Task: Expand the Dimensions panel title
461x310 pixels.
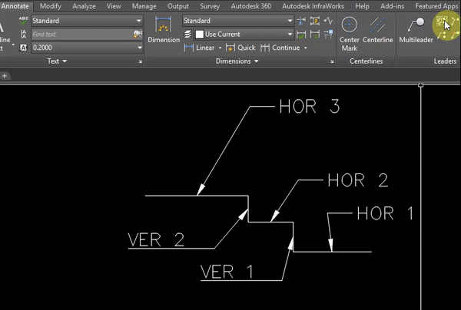Action: pyautogui.click(x=237, y=61)
